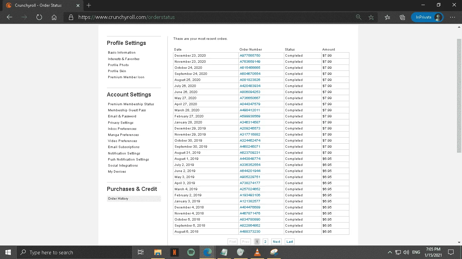
Task: Go to Profile Photo settings
Action: click(x=118, y=65)
